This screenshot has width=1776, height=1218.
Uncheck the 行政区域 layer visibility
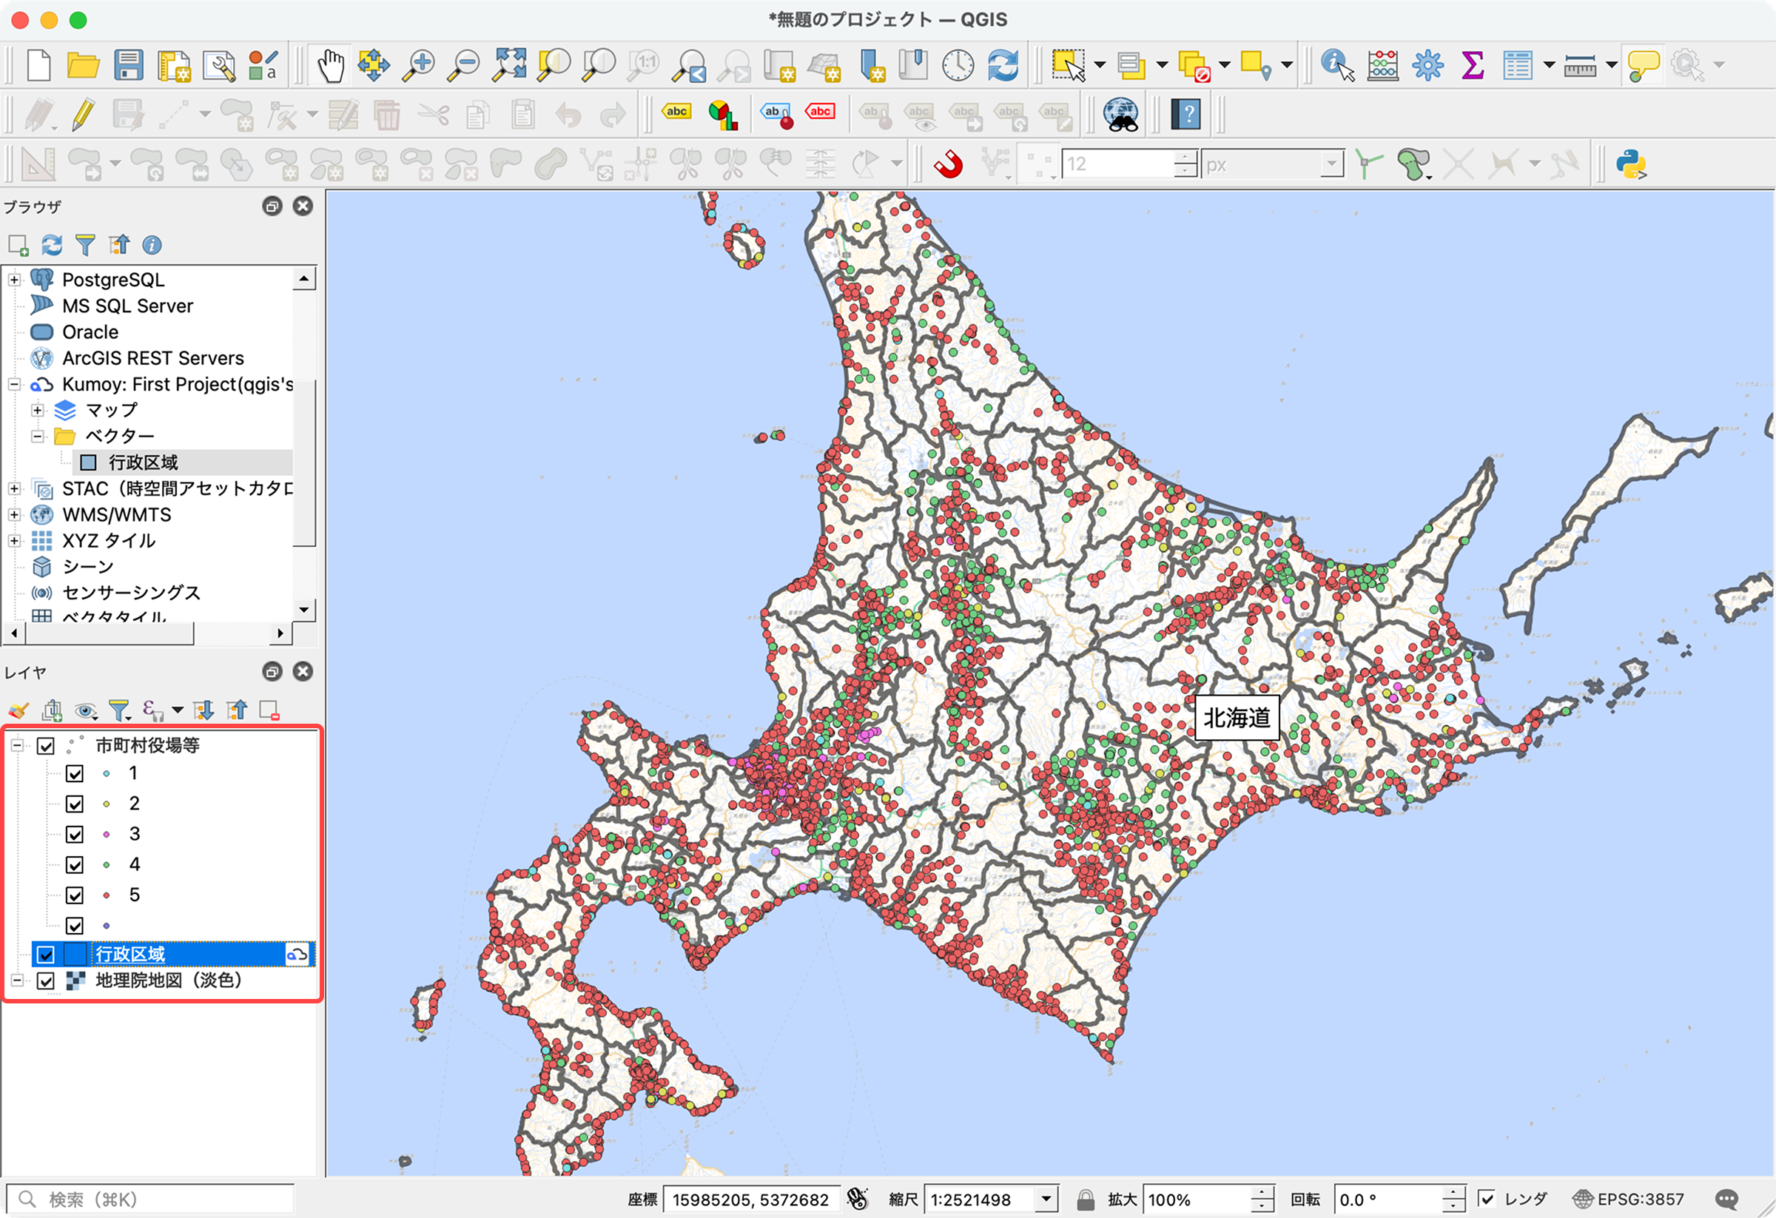point(46,955)
